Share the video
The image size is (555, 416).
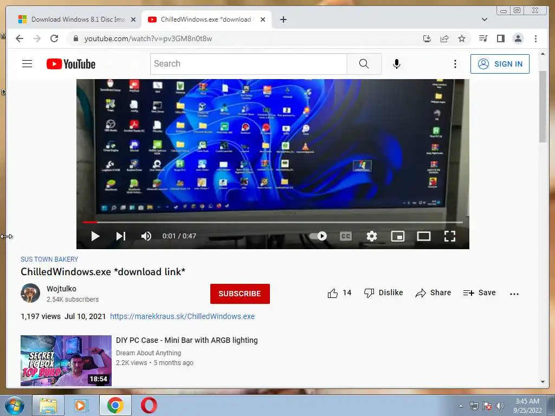click(433, 293)
